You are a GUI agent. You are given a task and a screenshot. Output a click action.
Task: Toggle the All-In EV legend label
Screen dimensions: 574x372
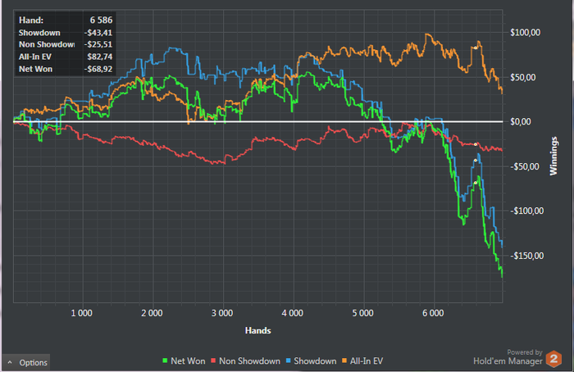[x=367, y=361]
